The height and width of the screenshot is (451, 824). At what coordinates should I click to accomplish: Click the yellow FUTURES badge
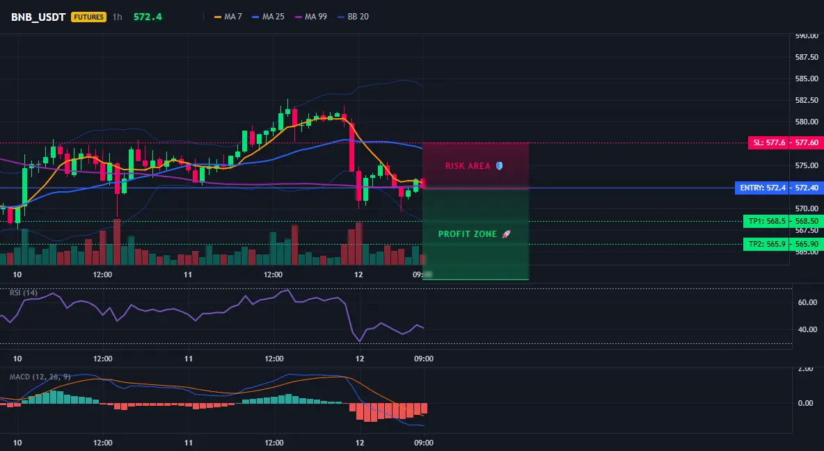tap(88, 17)
